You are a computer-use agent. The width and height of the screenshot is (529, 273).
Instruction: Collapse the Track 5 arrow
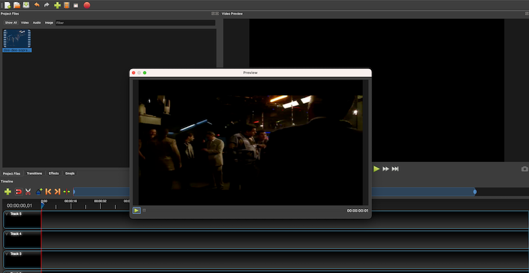(7, 214)
